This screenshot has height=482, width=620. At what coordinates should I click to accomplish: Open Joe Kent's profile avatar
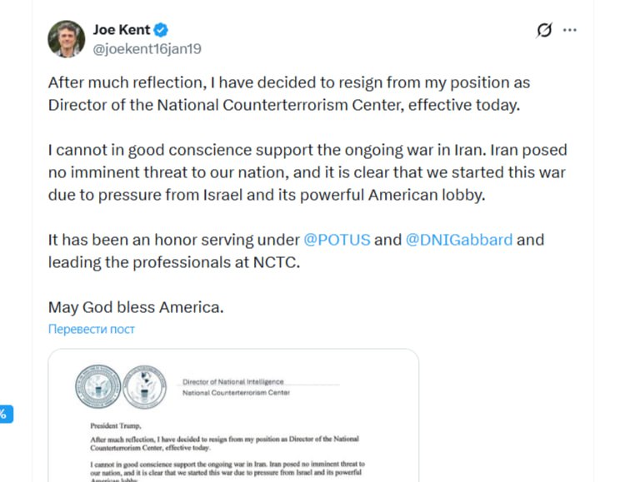pos(67,39)
